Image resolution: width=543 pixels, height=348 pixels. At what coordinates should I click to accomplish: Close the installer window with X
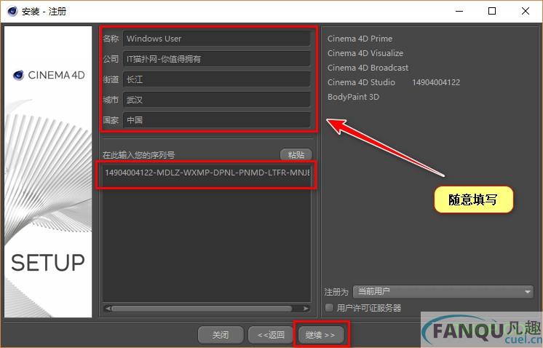[525, 11]
